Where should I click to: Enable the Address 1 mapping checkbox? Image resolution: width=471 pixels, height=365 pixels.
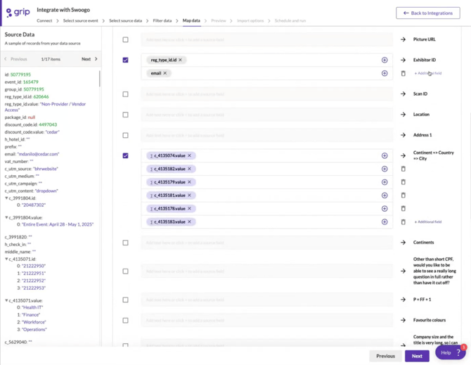click(126, 135)
